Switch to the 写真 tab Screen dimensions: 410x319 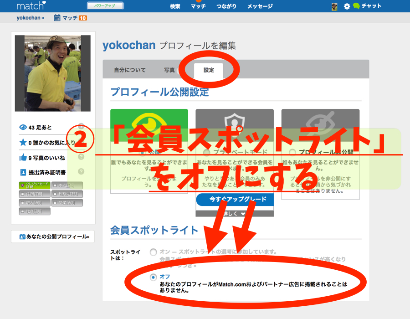(x=169, y=70)
